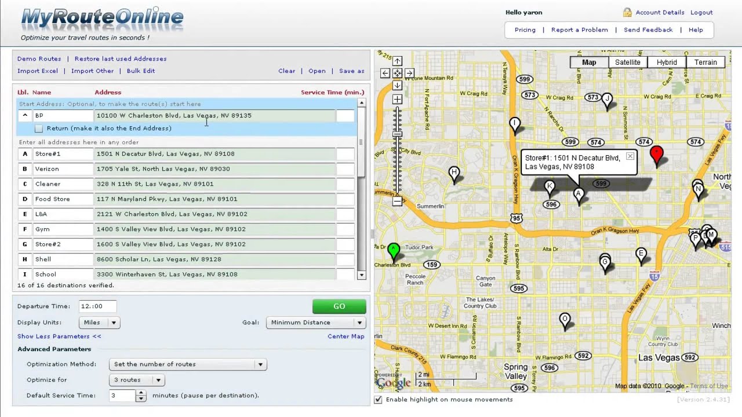Click the center map control between pan arrows
This screenshot has height=417, width=742.
(x=397, y=73)
